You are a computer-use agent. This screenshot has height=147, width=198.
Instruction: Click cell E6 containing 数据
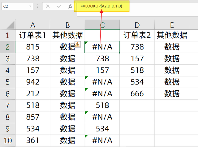point(172,94)
